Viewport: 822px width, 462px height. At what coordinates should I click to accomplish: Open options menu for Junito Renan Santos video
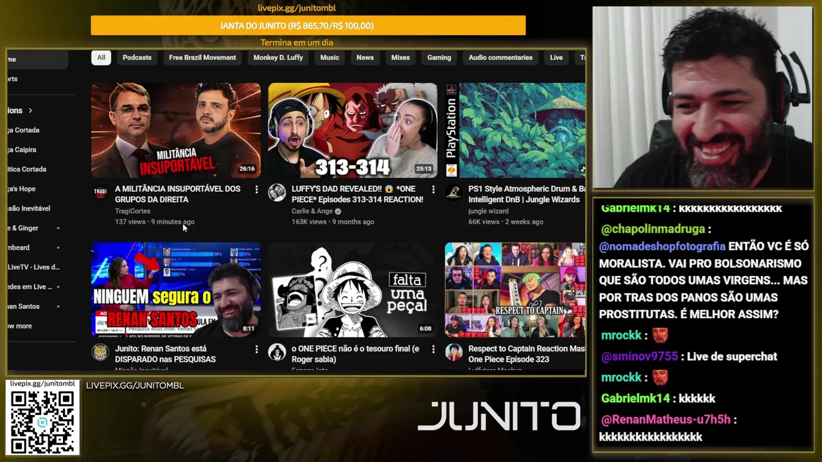tap(256, 349)
